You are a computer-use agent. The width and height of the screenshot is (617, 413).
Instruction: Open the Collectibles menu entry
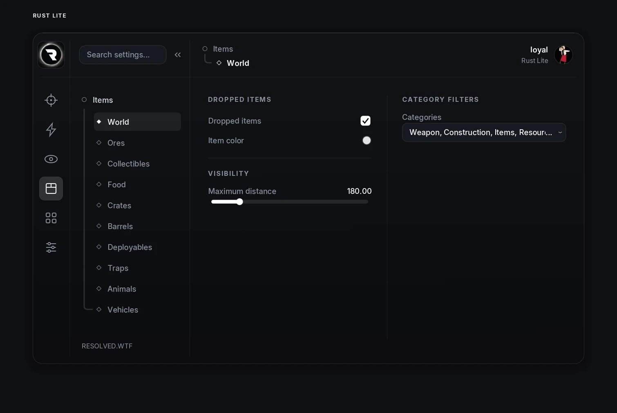click(x=128, y=164)
